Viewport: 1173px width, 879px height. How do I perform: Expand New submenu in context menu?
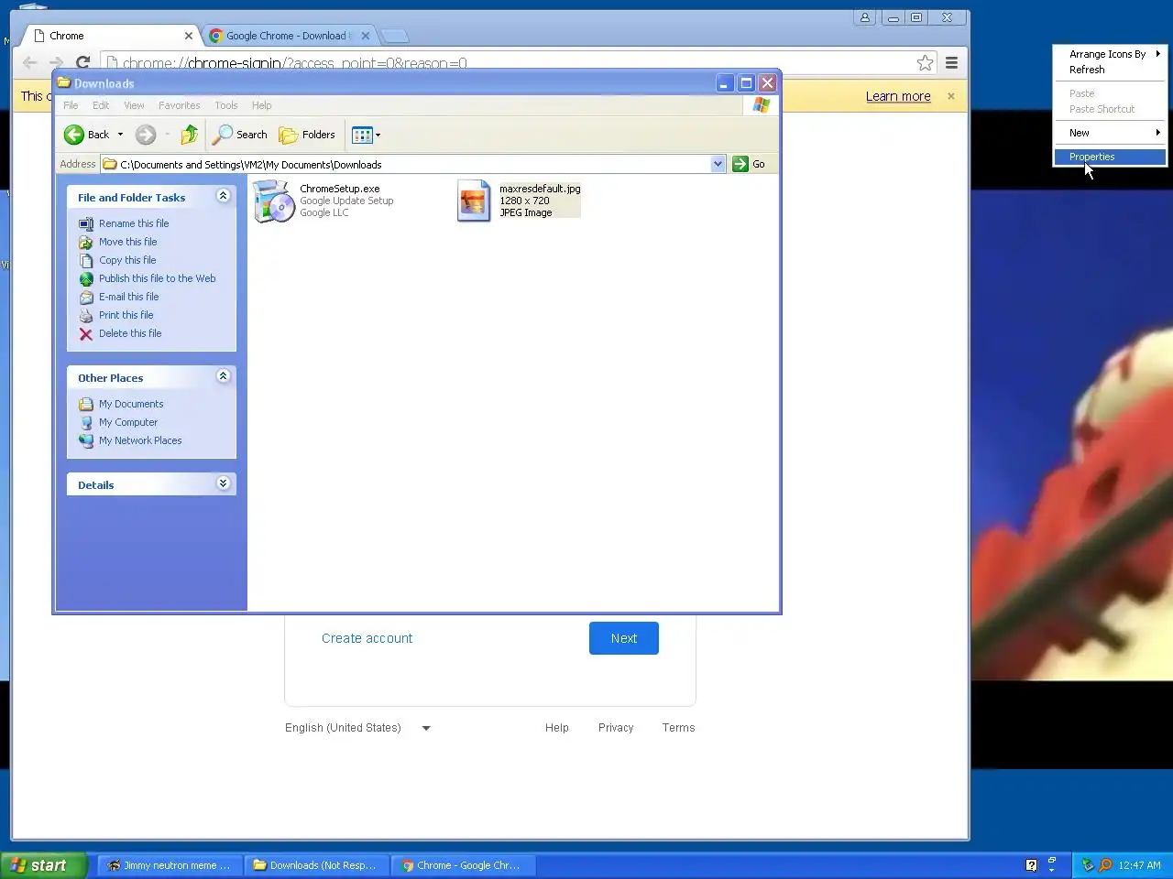click(x=1110, y=133)
